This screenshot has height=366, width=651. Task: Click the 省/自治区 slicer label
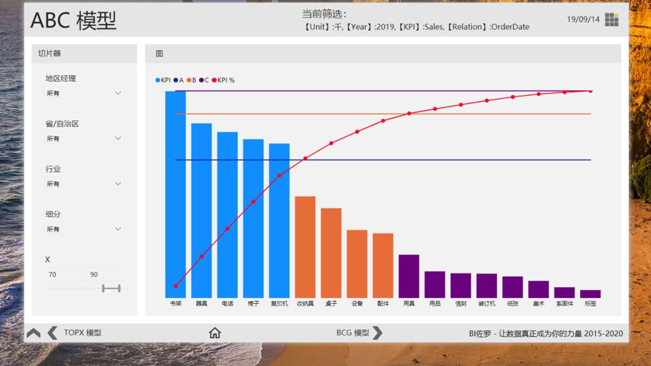click(62, 123)
